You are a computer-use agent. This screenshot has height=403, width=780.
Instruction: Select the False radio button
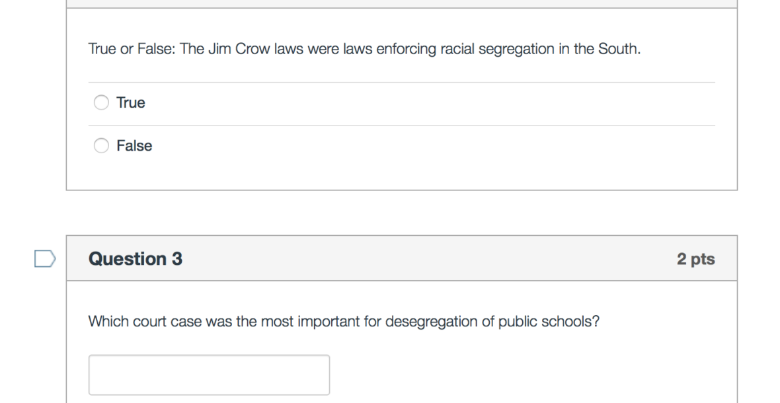(101, 146)
